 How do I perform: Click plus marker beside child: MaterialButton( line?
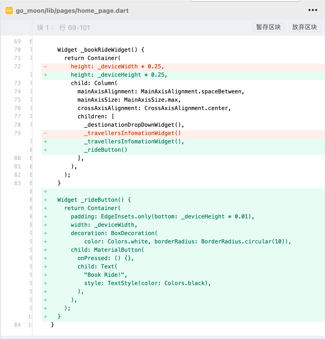tap(45, 250)
